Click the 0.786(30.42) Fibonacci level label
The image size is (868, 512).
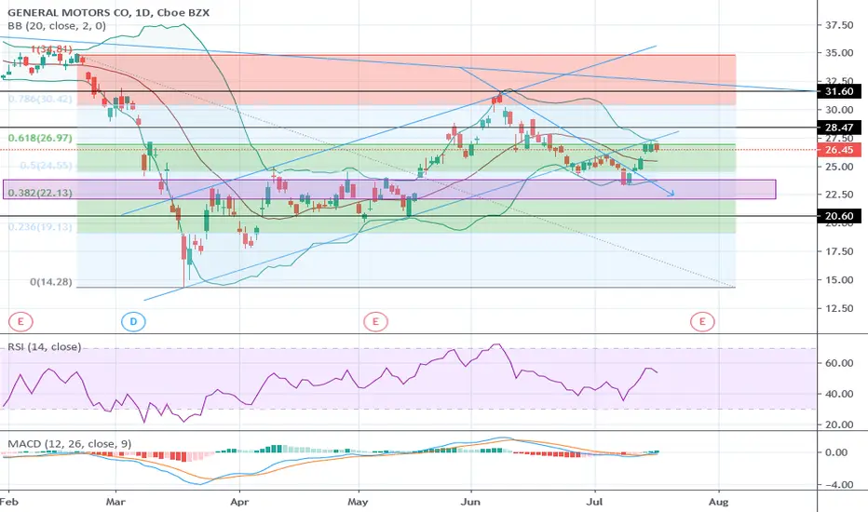40,99
